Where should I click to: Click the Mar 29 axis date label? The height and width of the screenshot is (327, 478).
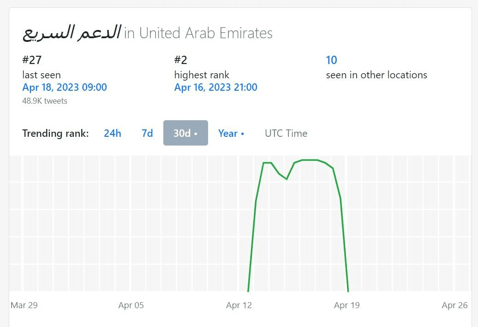click(x=24, y=305)
